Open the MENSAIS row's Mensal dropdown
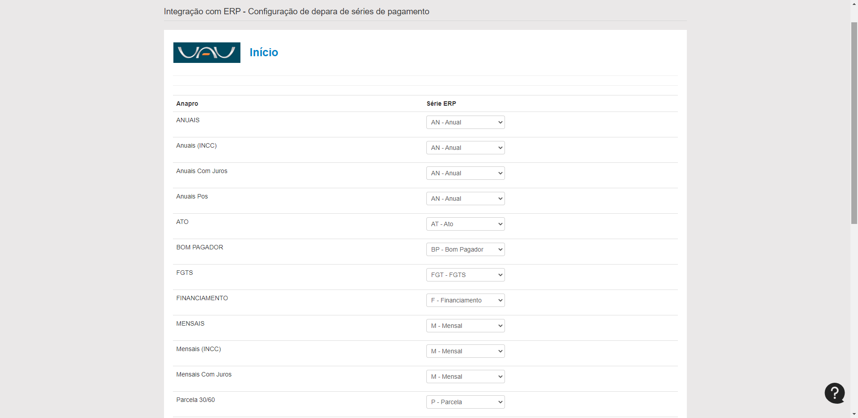The width and height of the screenshot is (858, 418). coord(465,326)
